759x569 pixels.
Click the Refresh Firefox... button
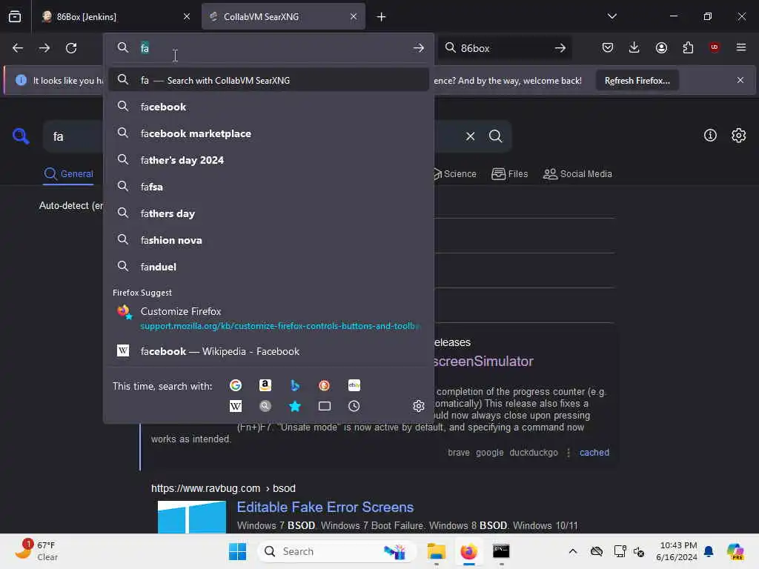(x=637, y=80)
